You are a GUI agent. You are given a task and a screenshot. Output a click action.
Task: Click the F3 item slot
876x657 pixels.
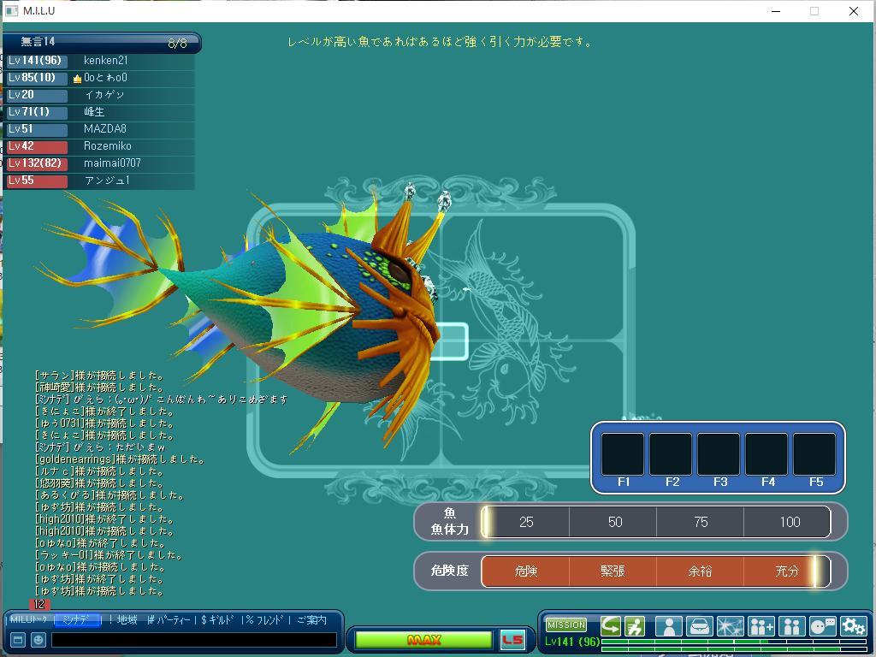719,454
